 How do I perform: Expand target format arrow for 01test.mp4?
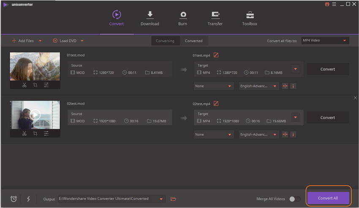click(x=296, y=69)
